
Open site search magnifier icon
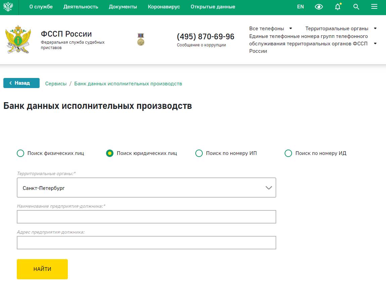356,7
